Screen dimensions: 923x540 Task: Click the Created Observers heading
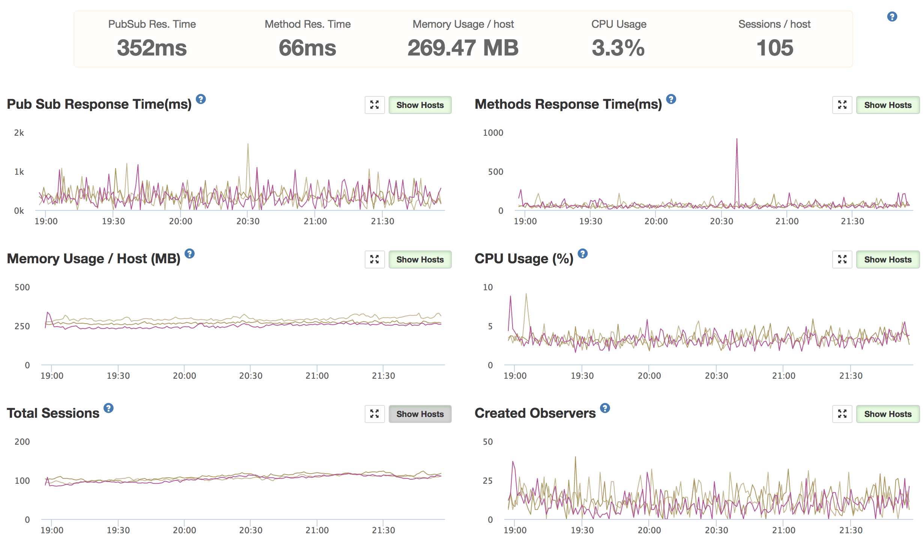(x=535, y=413)
